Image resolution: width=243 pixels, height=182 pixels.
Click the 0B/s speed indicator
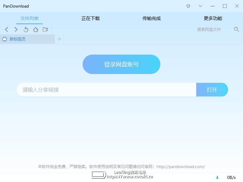coord(231,177)
